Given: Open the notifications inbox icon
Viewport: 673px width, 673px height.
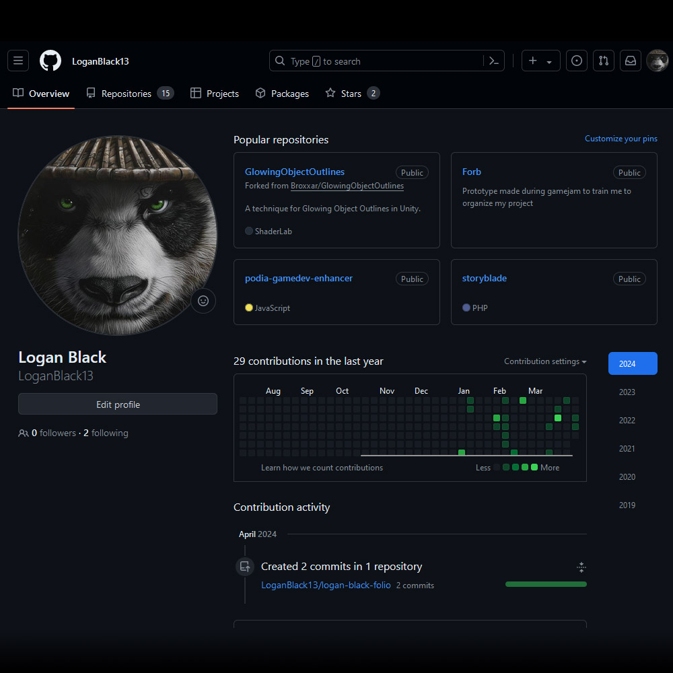Looking at the screenshot, I should pyautogui.click(x=631, y=61).
